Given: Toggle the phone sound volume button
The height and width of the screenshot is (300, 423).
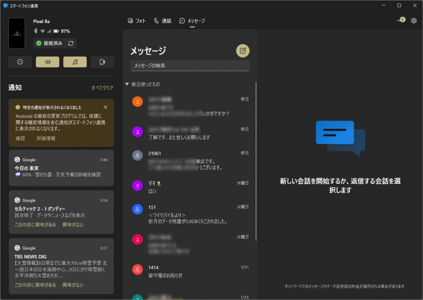Looking at the screenshot, I should (x=48, y=62).
